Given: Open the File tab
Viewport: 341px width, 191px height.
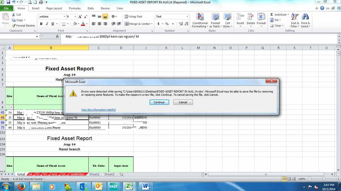Looking at the screenshot, I should tap(6, 8).
